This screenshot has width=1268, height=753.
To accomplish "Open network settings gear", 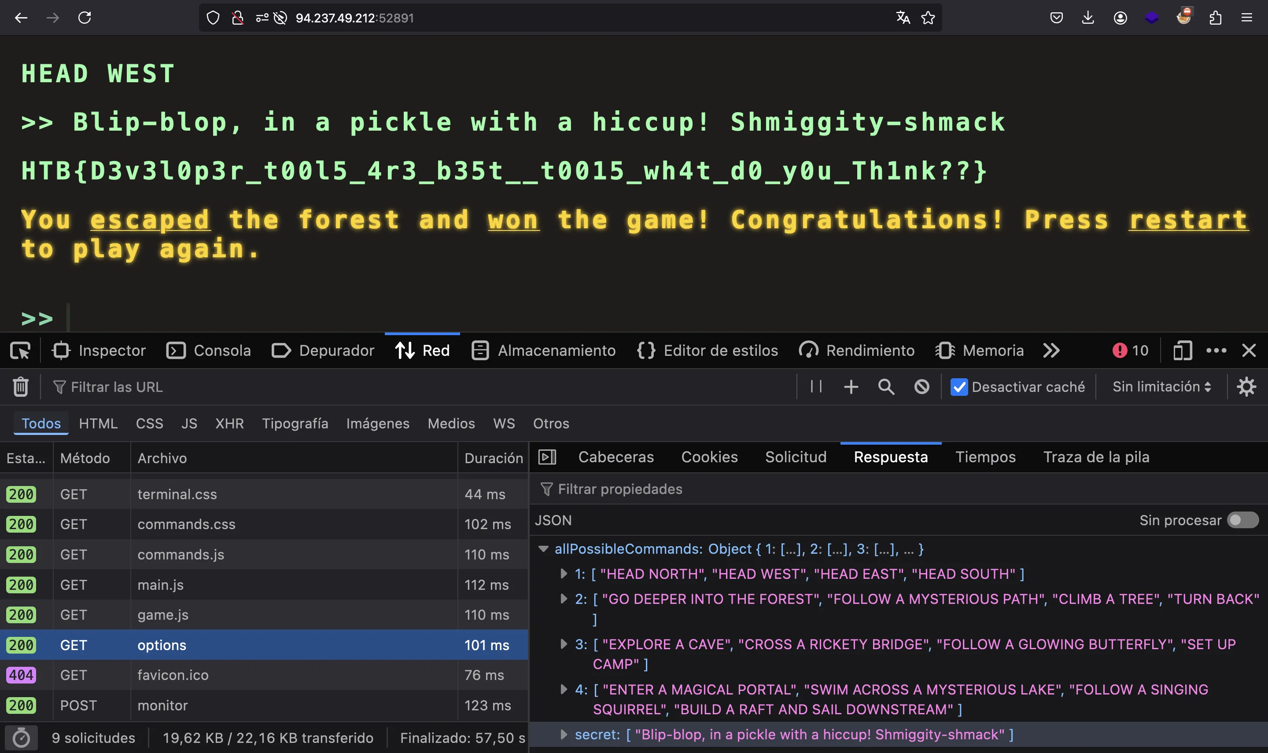I will coord(1247,387).
